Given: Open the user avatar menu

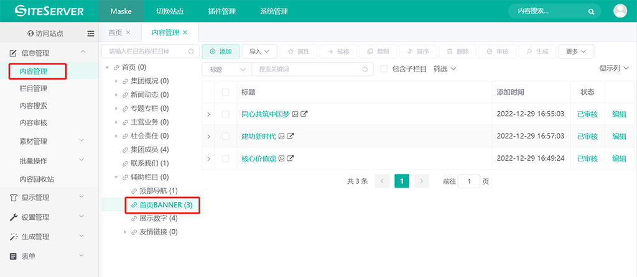Looking at the screenshot, I should coord(620,11).
